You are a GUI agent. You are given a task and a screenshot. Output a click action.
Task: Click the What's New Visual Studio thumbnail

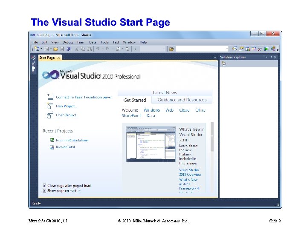[x=151, y=144]
